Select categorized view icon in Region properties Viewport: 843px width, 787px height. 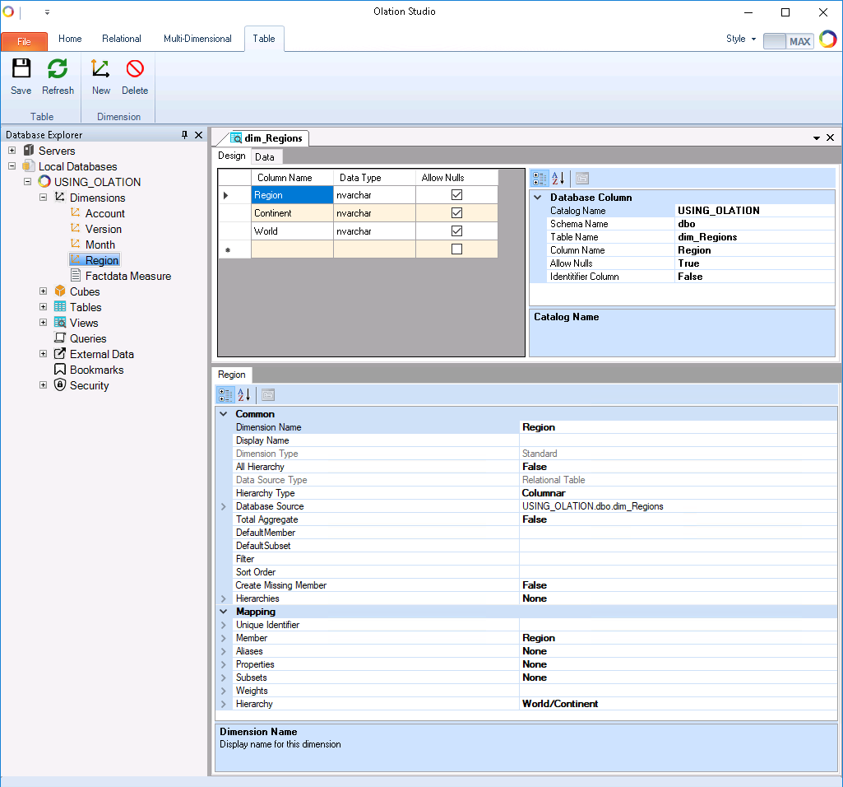coord(225,395)
